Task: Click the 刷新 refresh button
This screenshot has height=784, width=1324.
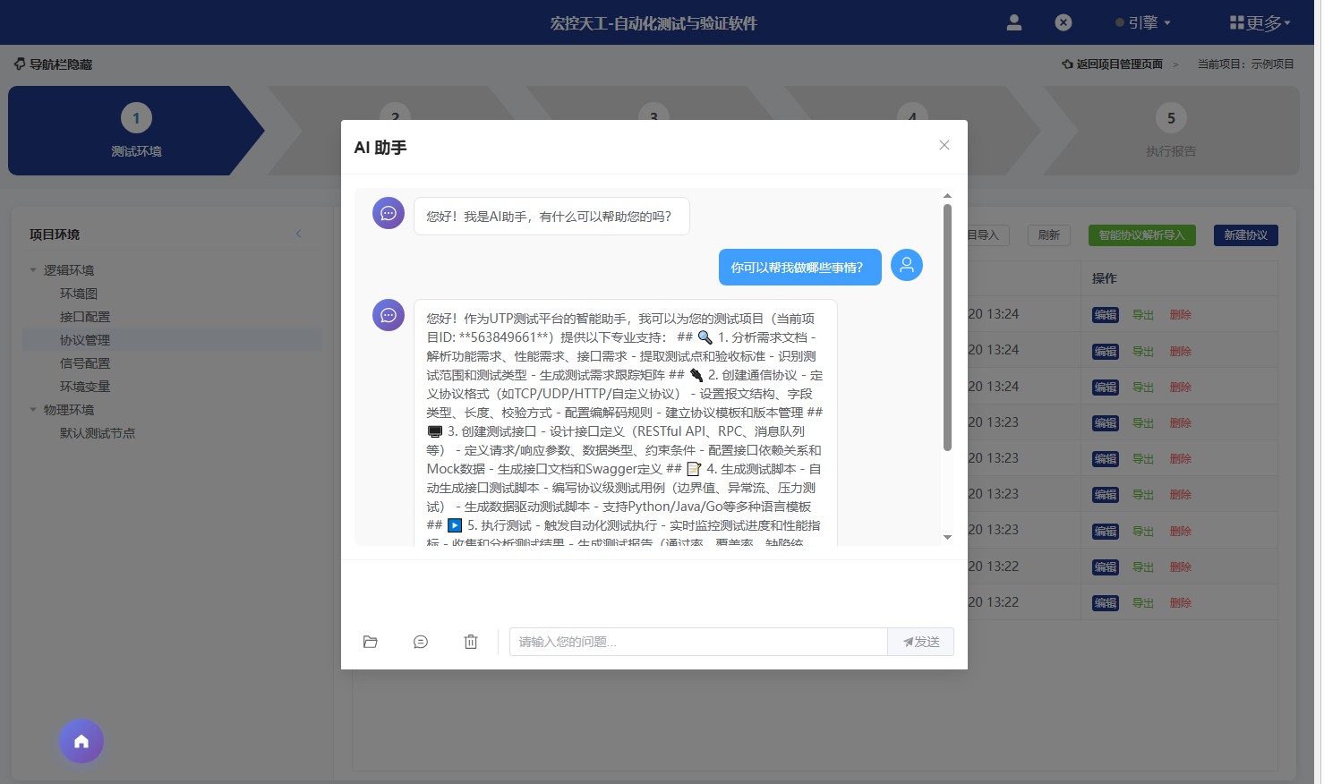Action: (1048, 234)
